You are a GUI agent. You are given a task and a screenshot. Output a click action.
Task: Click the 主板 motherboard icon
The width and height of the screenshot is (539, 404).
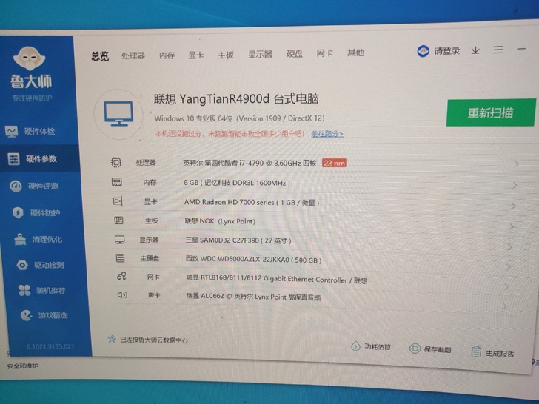118,220
